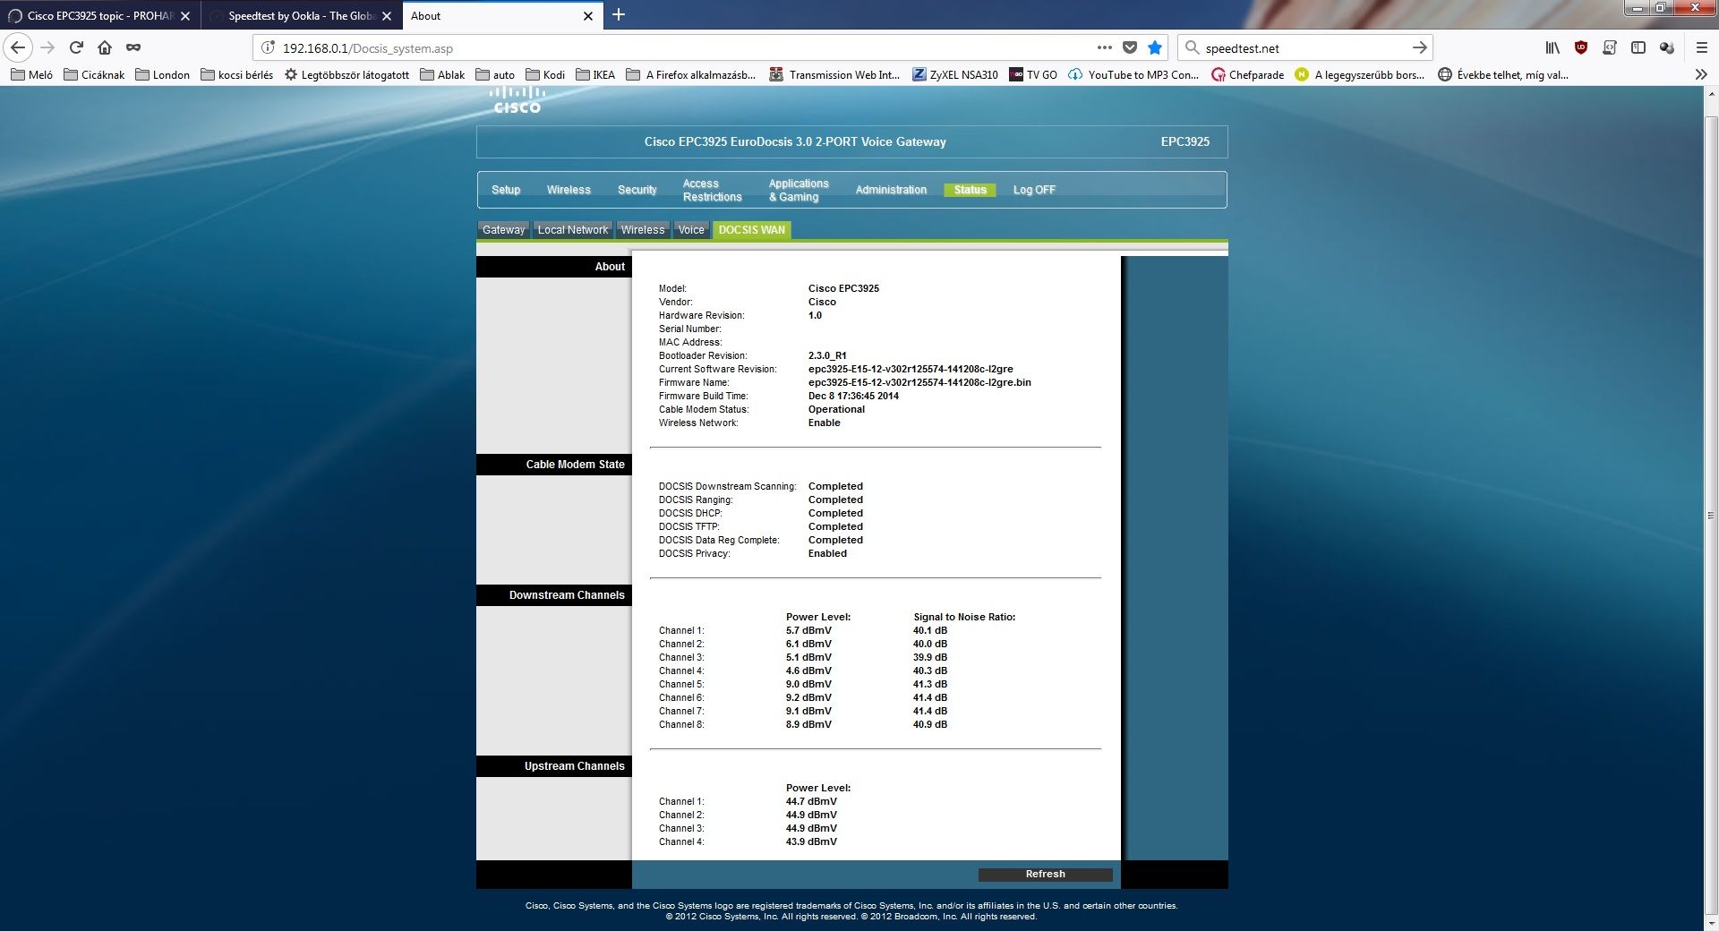Image resolution: width=1719 pixels, height=931 pixels.
Task: Click the page vertical scrollbar
Action: click(x=1711, y=516)
